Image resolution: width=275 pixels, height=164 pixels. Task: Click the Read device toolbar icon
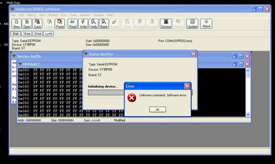(73, 24)
